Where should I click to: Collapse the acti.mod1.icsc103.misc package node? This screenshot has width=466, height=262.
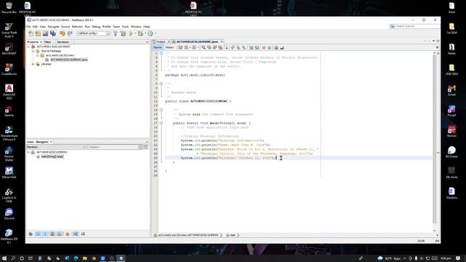click(x=38, y=55)
